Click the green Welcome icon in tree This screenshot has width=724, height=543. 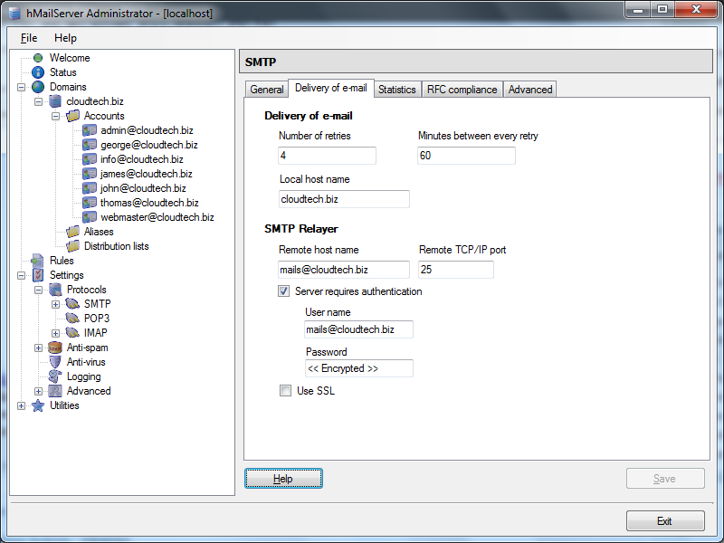tap(38, 58)
